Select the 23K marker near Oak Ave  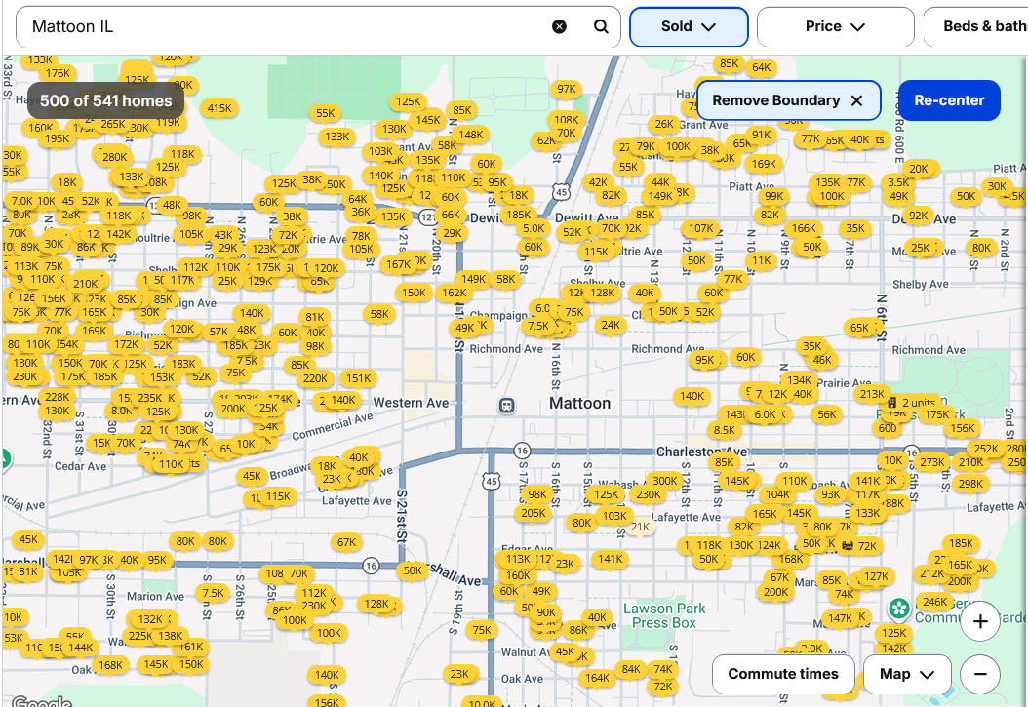459,674
